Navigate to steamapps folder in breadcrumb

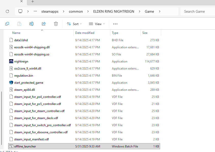click(x=50, y=11)
